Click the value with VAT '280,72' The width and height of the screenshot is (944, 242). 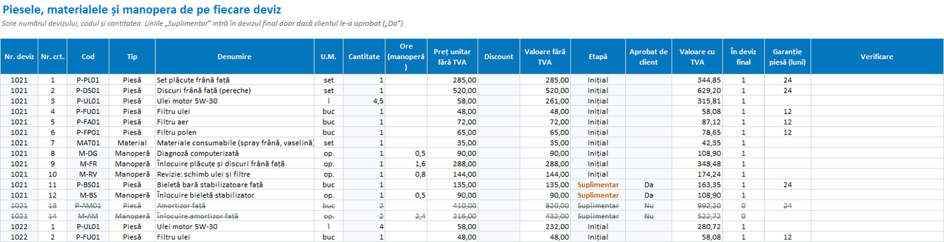tap(697, 227)
